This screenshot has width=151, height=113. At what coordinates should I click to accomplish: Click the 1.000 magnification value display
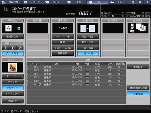[63, 28]
